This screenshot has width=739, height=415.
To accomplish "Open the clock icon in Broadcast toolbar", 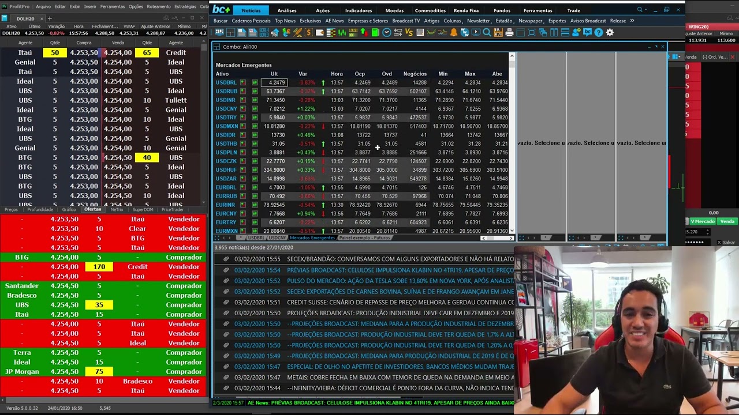I will tap(387, 33).
